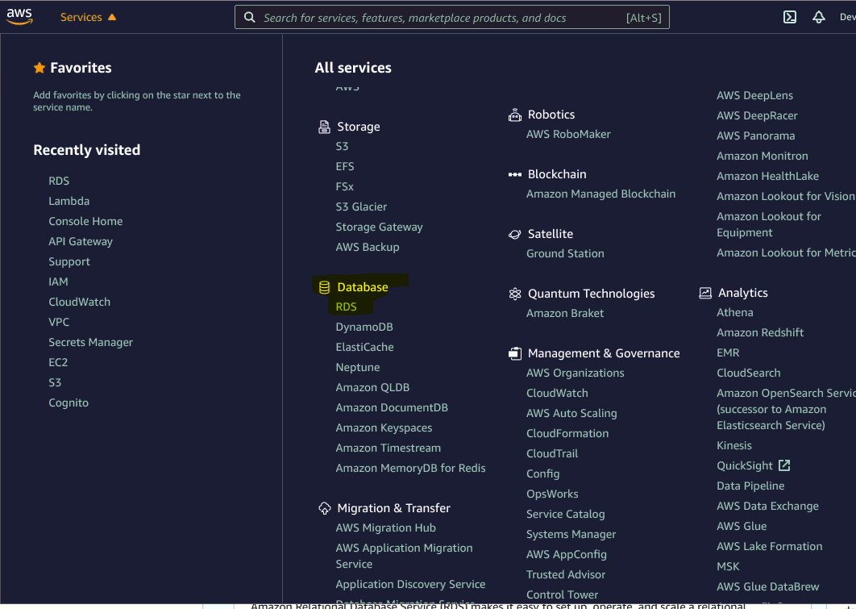The width and height of the screenshot is (856, 609).
Task: Click the Satellite category icon
Action: (514, 233)
